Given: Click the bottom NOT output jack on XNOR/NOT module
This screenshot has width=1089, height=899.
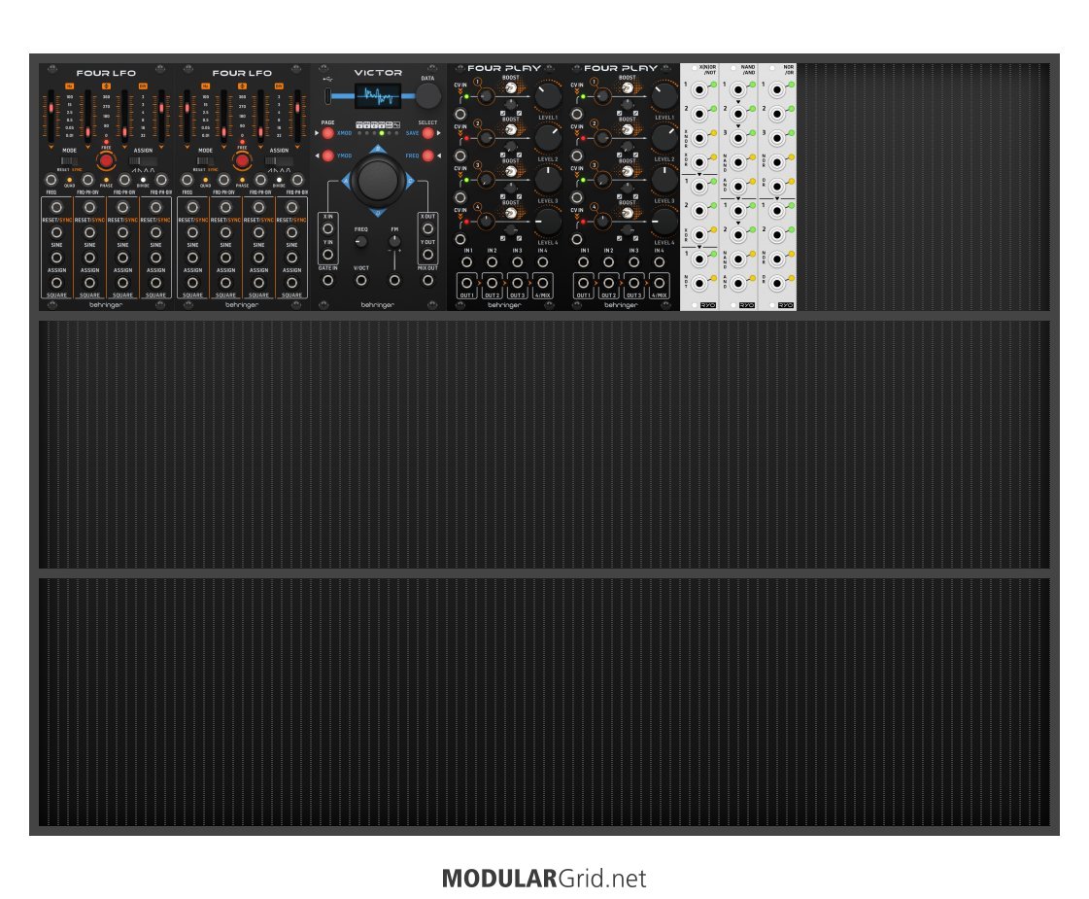Looking at the screenshot, I should click(700, 284).
